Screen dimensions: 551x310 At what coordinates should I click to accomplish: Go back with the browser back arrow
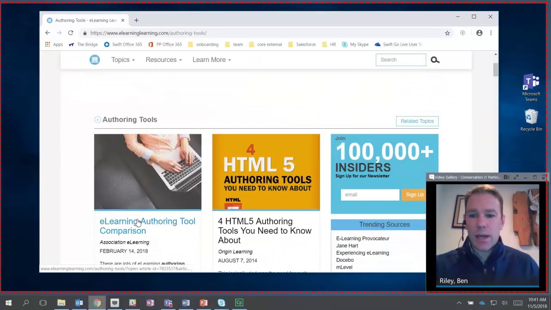[48, 33]
